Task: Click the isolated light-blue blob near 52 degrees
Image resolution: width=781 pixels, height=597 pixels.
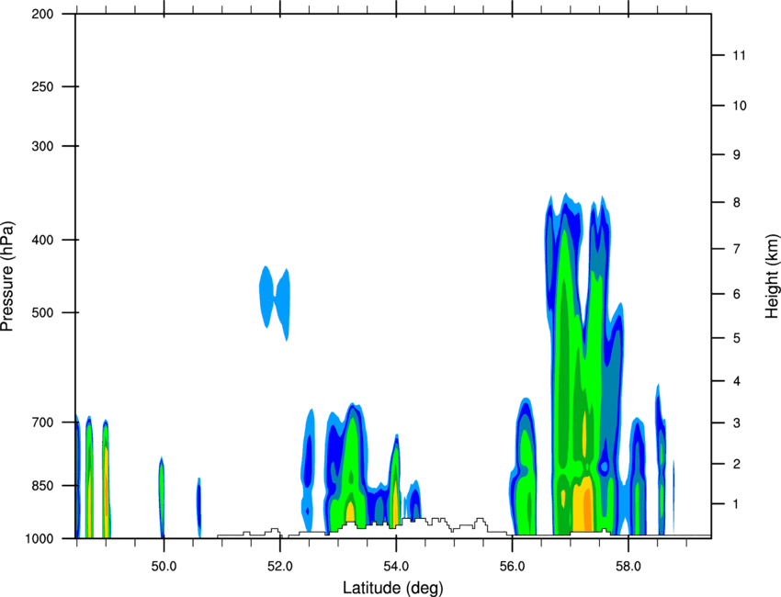Action: (275, 301)
